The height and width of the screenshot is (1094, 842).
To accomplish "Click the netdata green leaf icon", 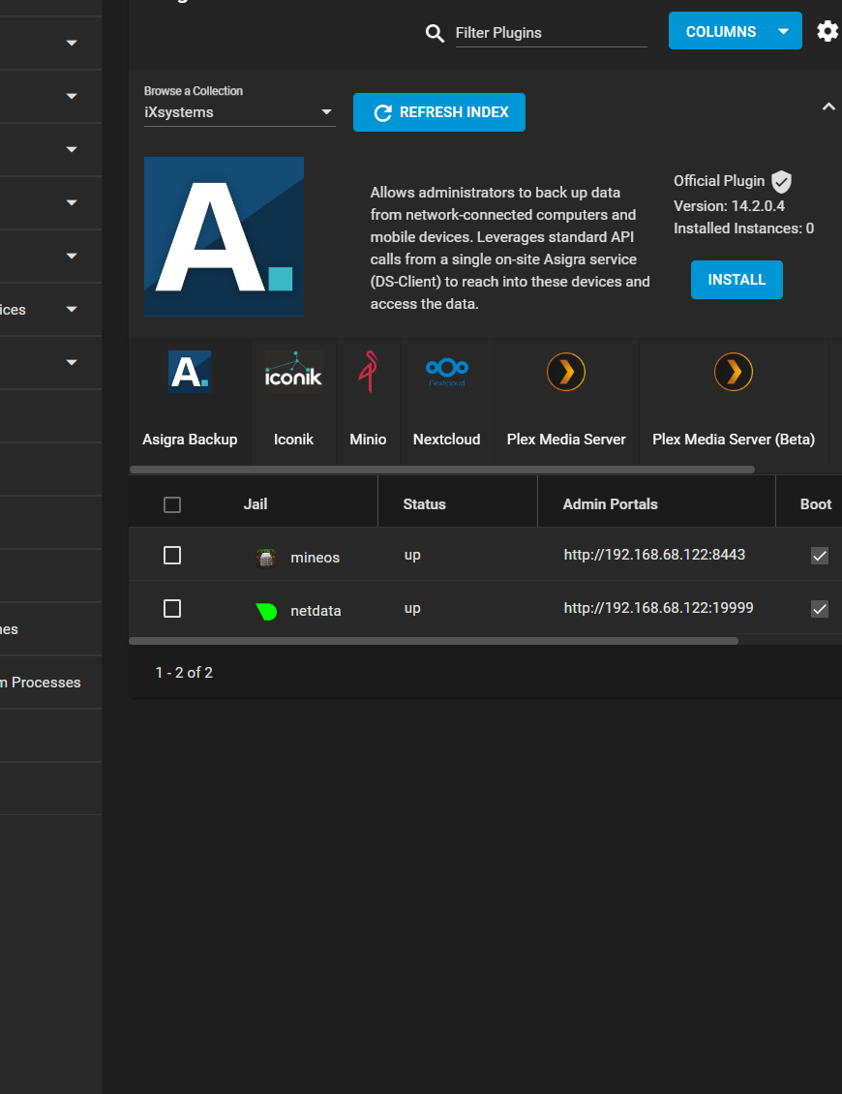I will (x=266, y=611).
